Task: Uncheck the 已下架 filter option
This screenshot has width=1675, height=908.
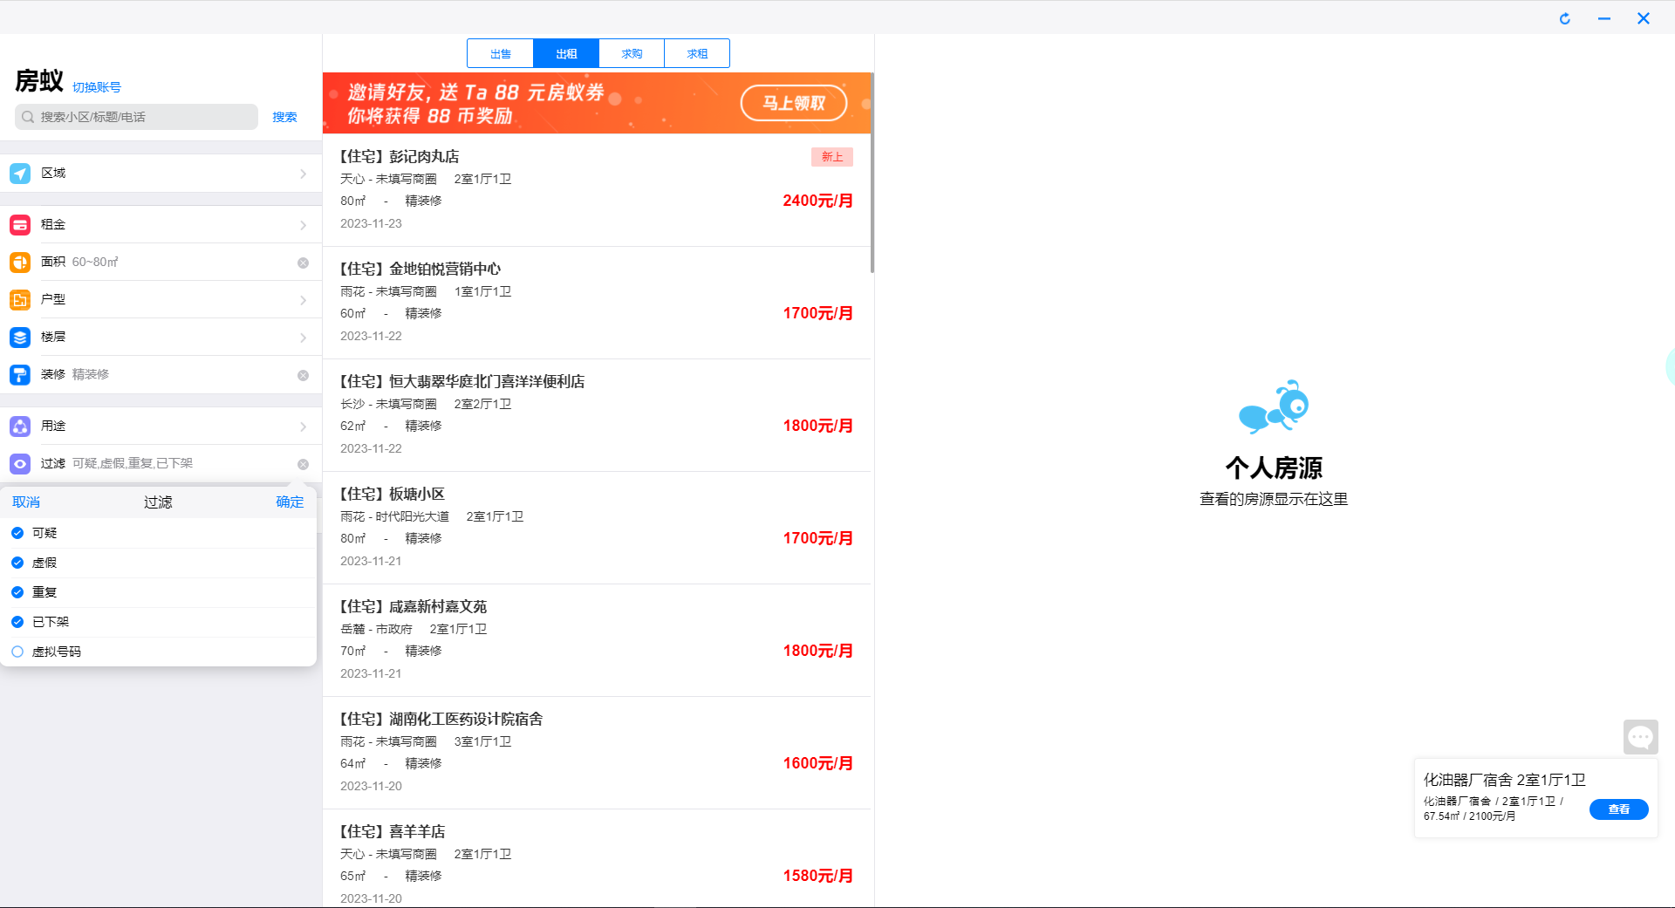Action: click(17, 622)
